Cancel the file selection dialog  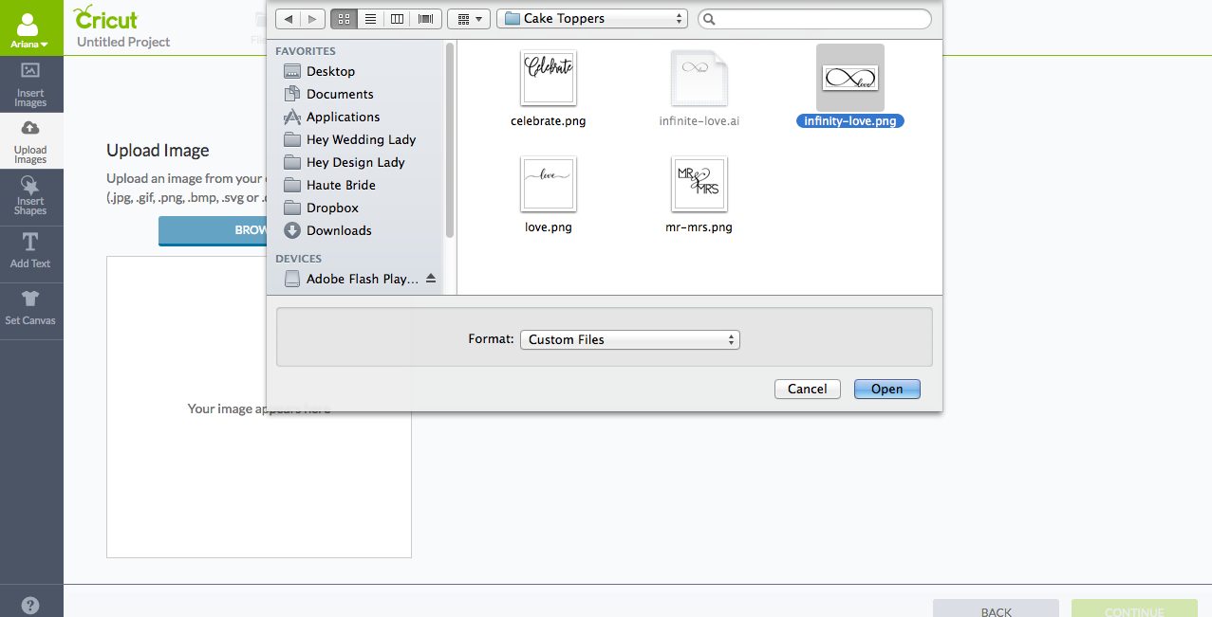[x=807, y=389]
